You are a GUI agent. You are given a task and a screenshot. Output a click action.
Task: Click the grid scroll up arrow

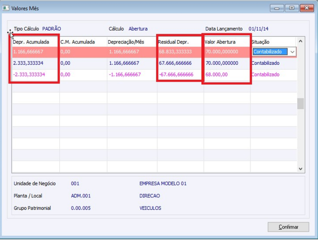point(300,41)
